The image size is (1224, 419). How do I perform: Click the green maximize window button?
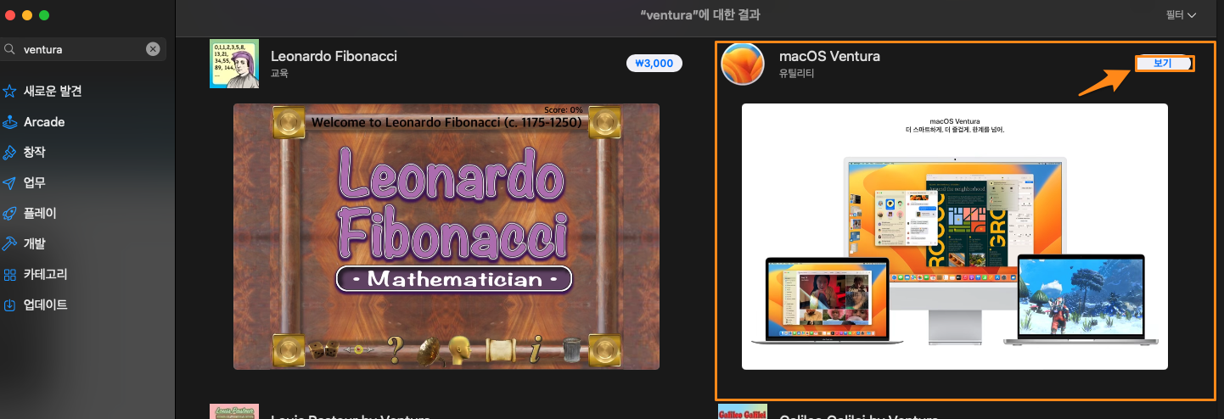coord(44,15)
